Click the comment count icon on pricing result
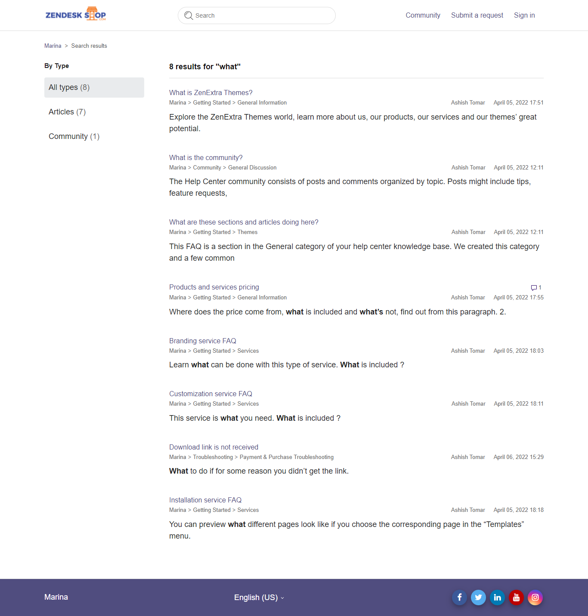This screenshot has width=588, height=616. click(x=534, y=287)
